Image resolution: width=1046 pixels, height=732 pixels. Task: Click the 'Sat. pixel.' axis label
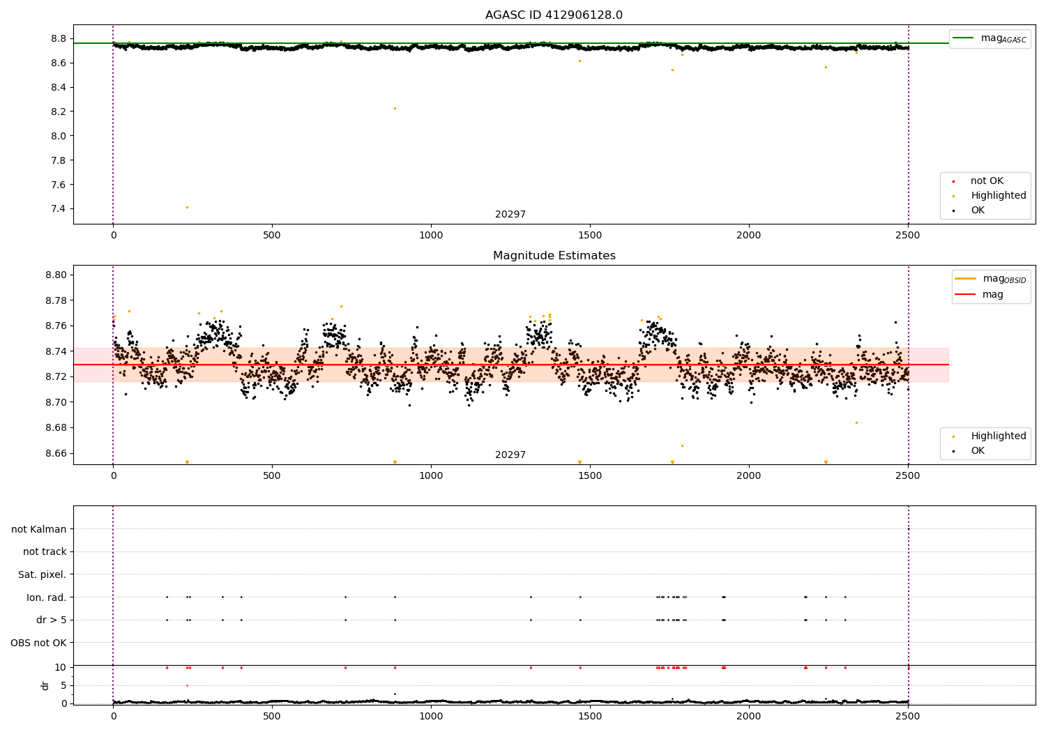[x=42, y=575]
